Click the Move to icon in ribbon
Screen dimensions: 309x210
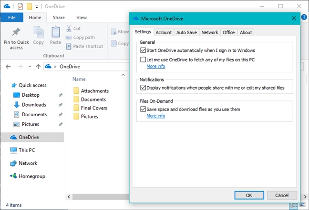(114, 32)
